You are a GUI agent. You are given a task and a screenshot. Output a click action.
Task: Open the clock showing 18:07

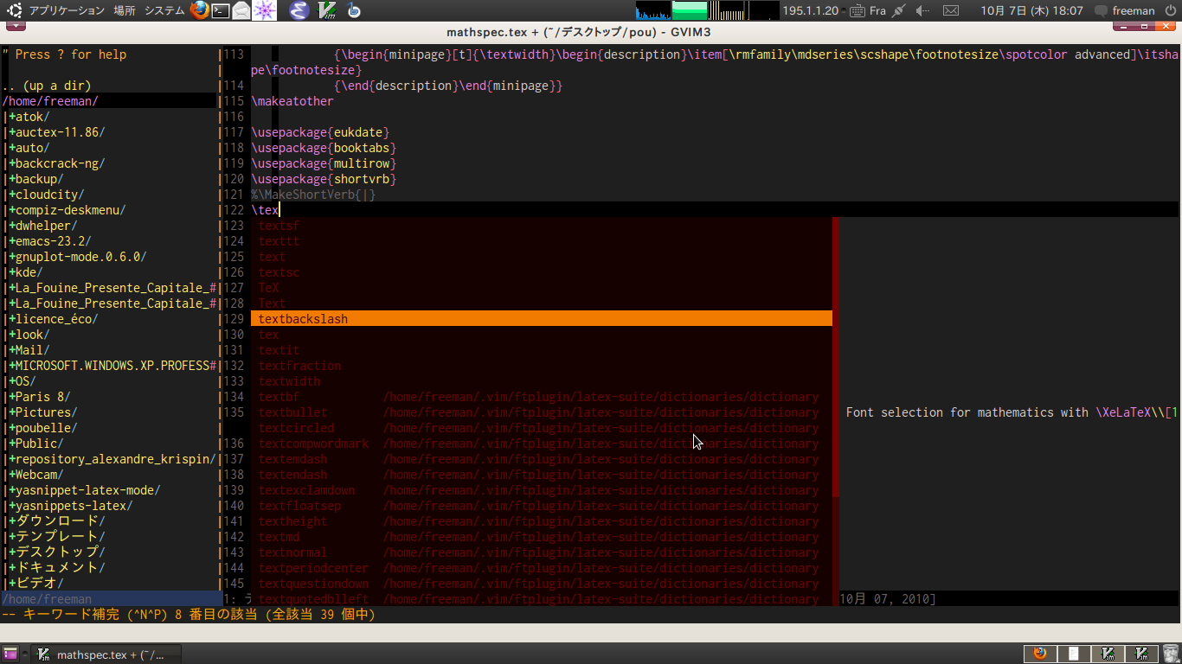pyautogui.click(x=1032, y=10)
